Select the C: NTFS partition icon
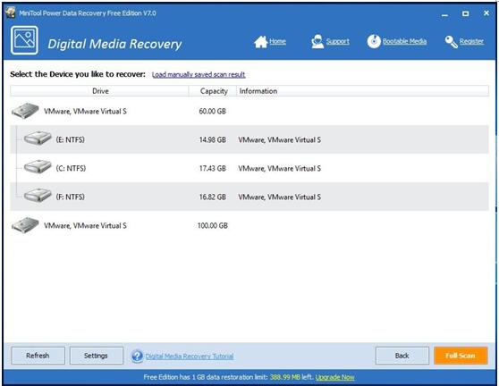This screenshot has height=386, width=499. pyautogui.click(x=38, y=166)
